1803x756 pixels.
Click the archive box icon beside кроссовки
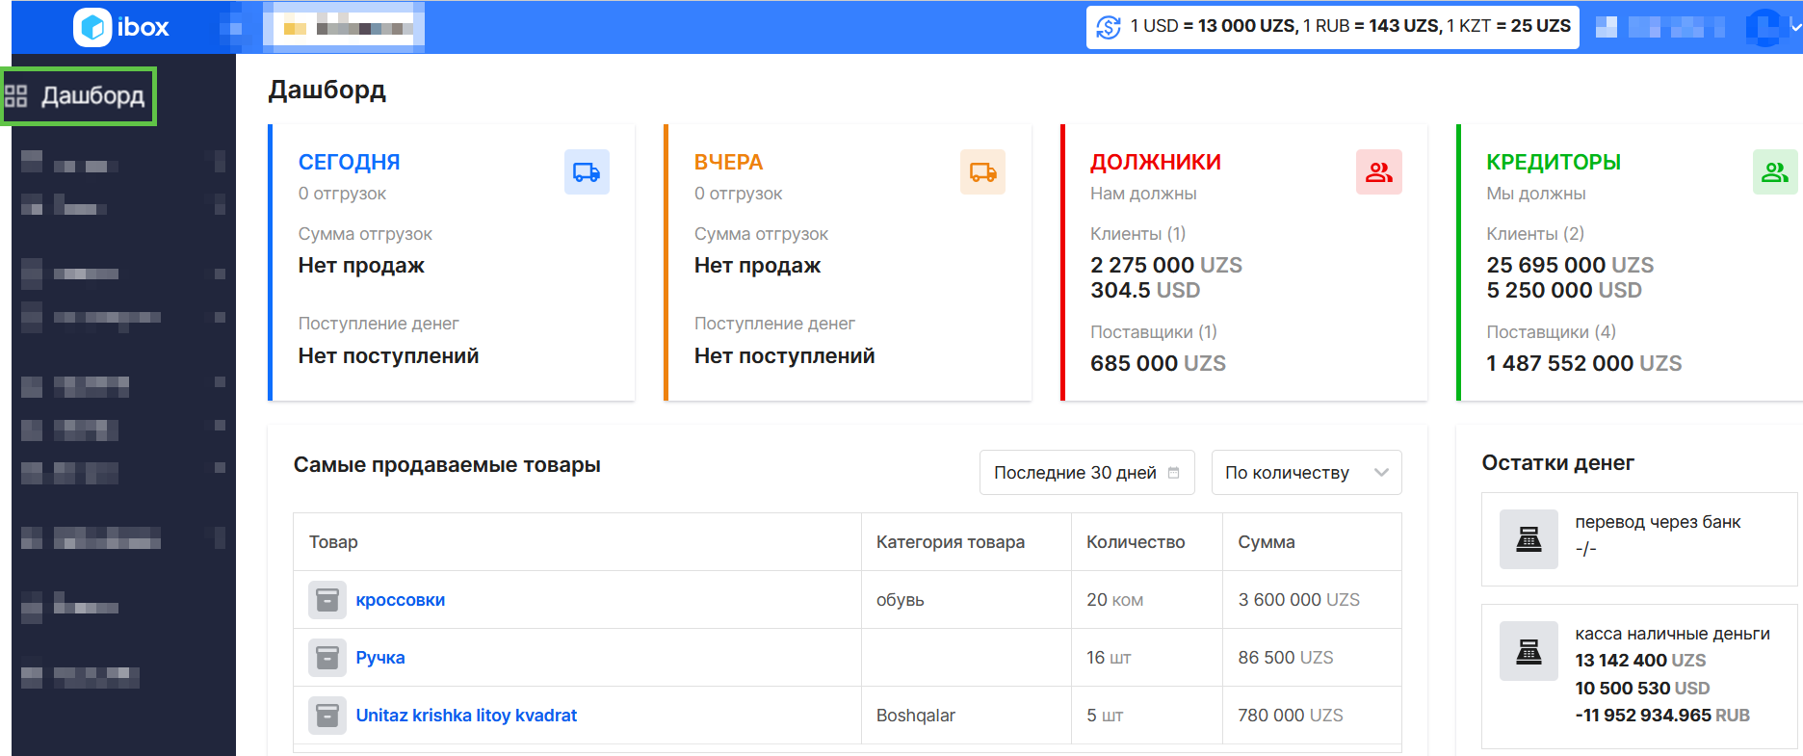pos(327,600)
